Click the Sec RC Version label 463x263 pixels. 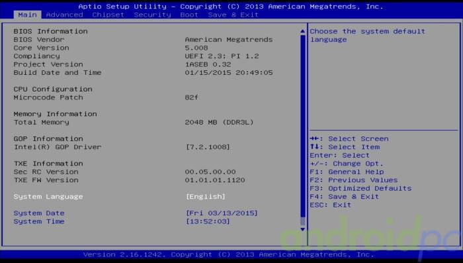[x=46, y=172]
